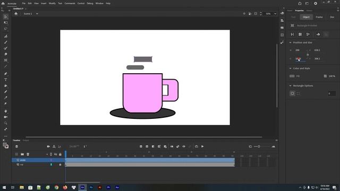Switch to the Doc properties tab

(x=332, y=17)
